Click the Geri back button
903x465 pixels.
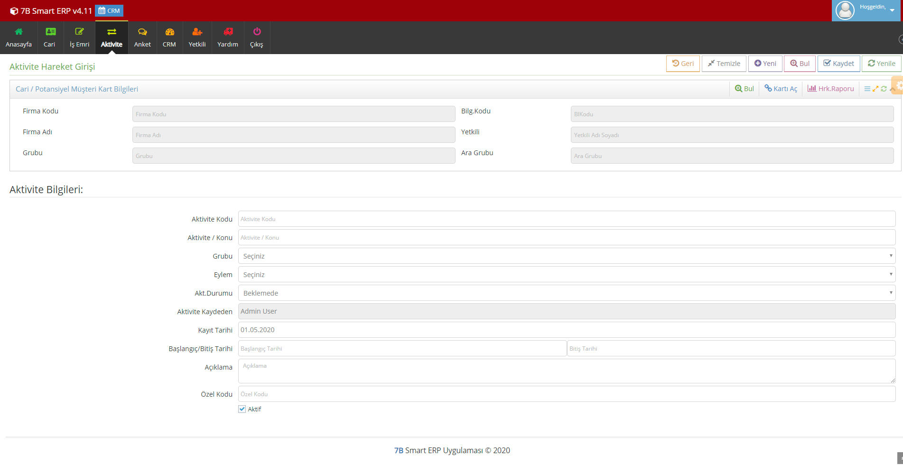683,64
